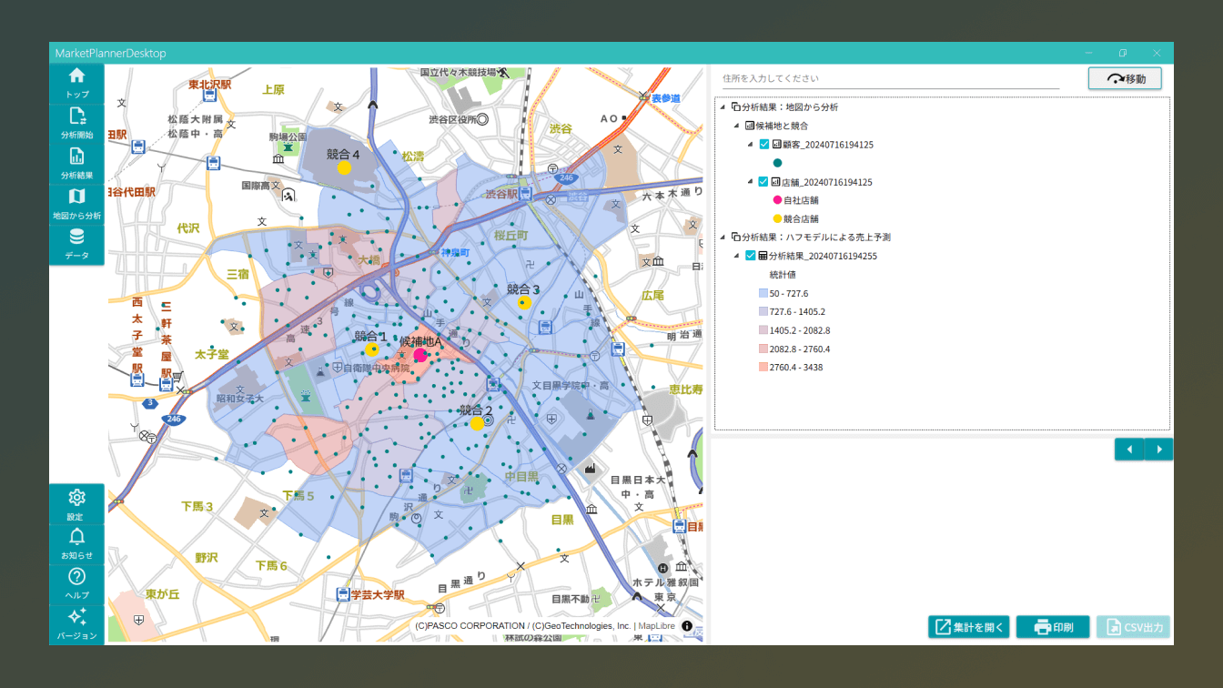Collapse the 候補地と競合 tree node
Screen dimensions: 1223x688
(736, 126)
